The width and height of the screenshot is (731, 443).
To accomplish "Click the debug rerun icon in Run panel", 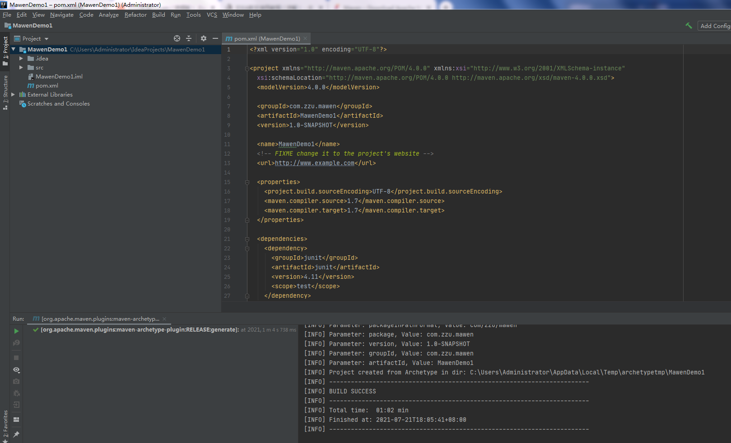I will pyautogui.click(x=16, y=343).
